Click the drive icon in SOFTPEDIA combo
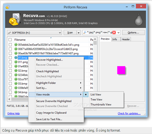The width and height of the screenshot is (152, 134). (9, 33)
